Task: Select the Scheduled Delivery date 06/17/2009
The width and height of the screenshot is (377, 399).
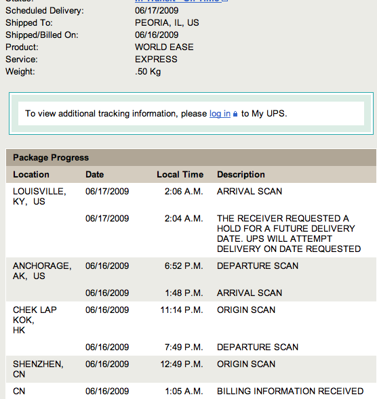Action: 157,10
